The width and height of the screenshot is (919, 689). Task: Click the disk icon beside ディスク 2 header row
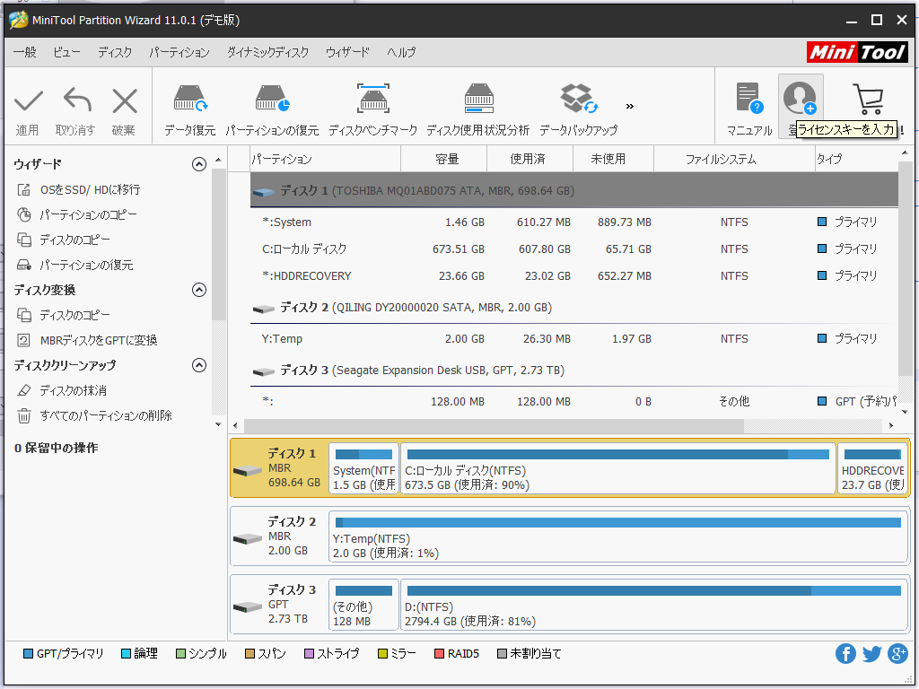tap(263, 309)
